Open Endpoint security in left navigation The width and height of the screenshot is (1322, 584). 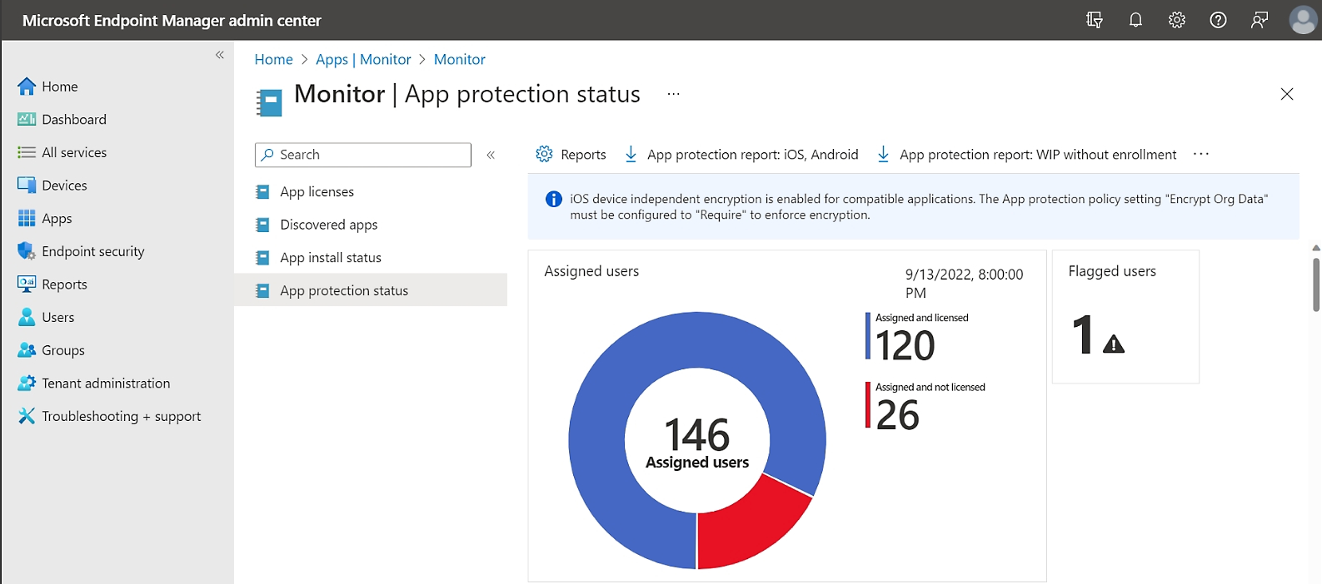pos(92,251)
